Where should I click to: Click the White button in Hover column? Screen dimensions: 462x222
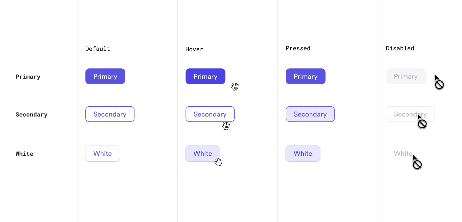click(x=202, y=153)
